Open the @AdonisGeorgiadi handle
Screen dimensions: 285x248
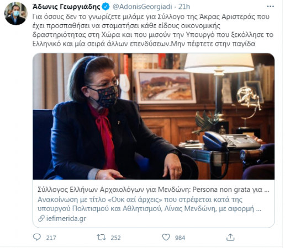[142, 7]
